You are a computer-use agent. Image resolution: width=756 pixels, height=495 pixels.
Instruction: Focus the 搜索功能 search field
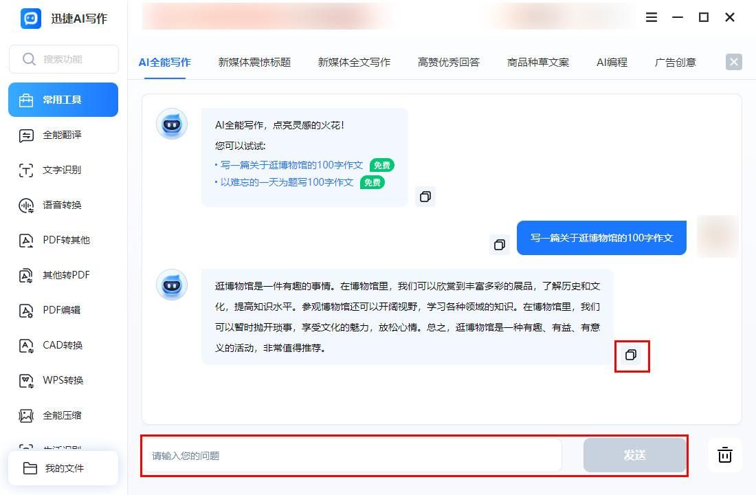[x=64, y=59]
